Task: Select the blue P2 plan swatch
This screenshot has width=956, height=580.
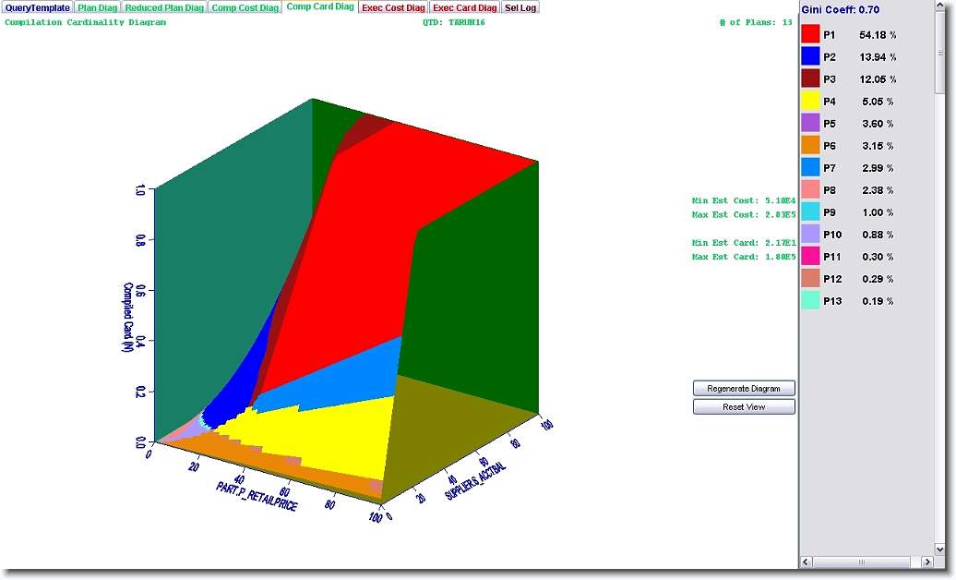Action: pyautogui.click(x=810, y=56)
